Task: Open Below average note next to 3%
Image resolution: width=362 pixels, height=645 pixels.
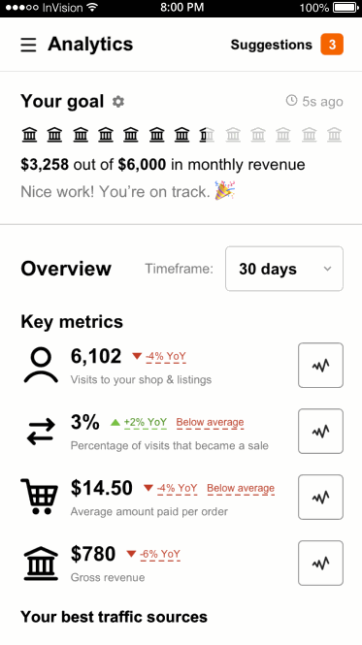Action: [210, 423]
